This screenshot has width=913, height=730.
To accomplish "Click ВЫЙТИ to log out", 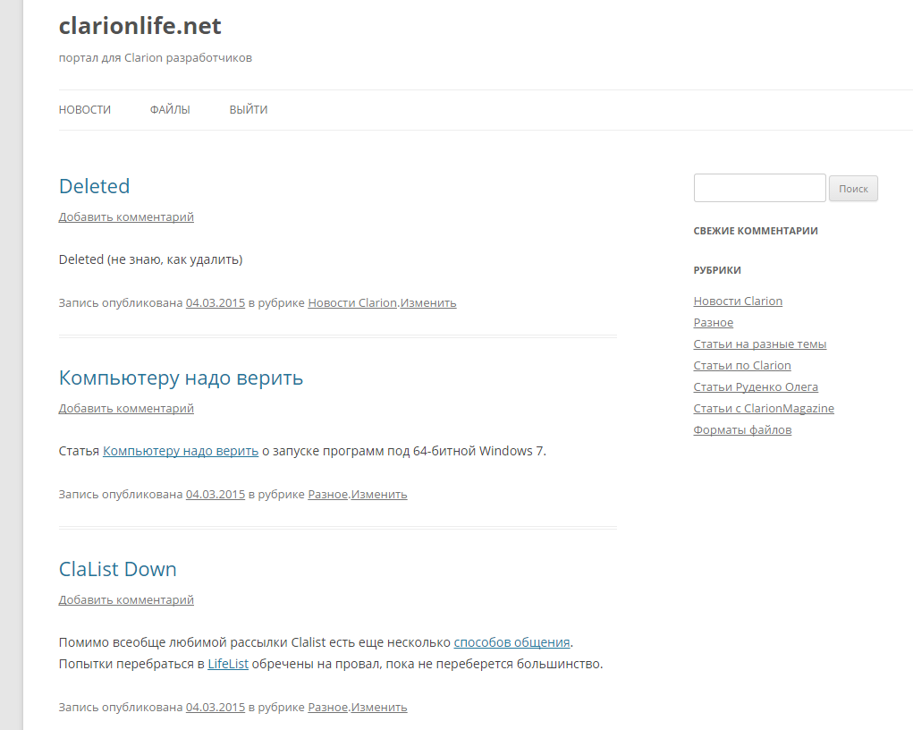I will tap(249, 110).
